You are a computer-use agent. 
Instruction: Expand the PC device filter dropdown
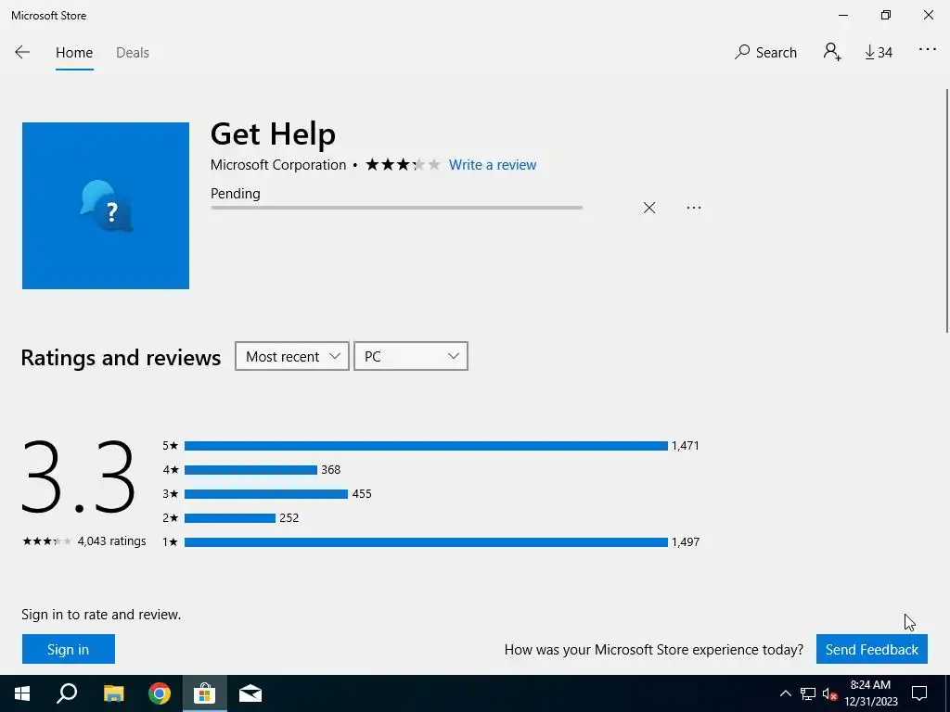point(411,356)
